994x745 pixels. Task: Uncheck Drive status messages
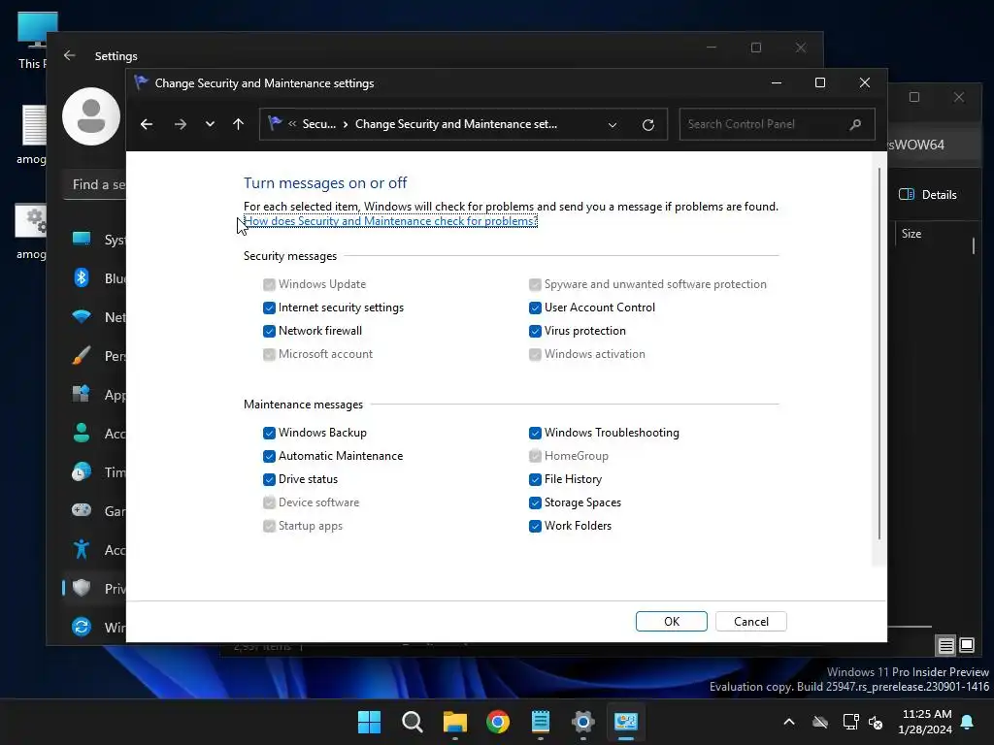(x=269, y=479)
